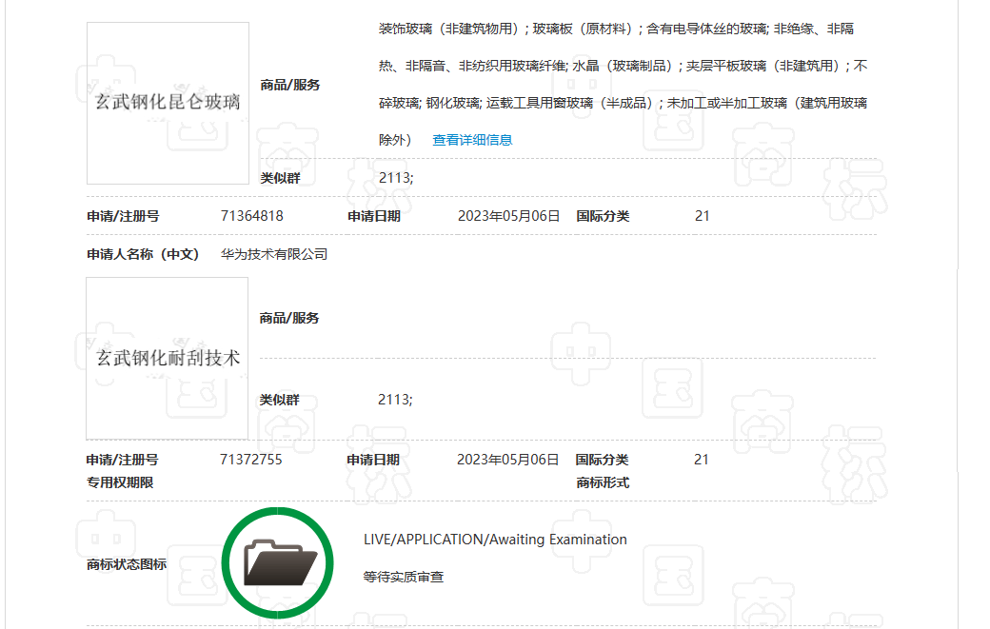
Task: Click the goods line starting with 热、非隔音
Action: [624, 66]
